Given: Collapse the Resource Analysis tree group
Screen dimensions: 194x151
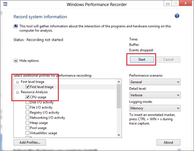Looking at the screenshot, I should [x=18, y=92].
